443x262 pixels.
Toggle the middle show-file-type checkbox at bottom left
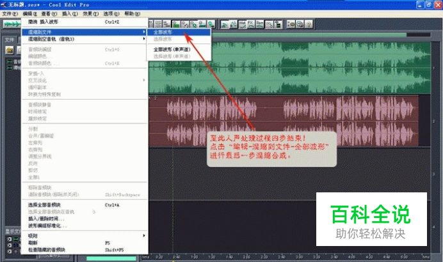pos(10,245)
